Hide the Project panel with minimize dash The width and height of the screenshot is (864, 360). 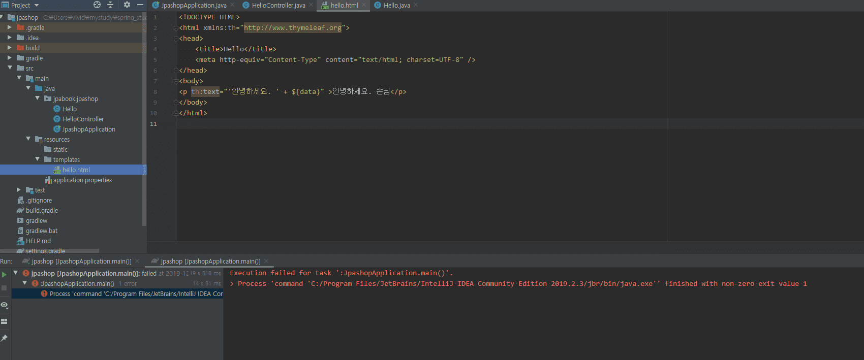coord(140,5)
